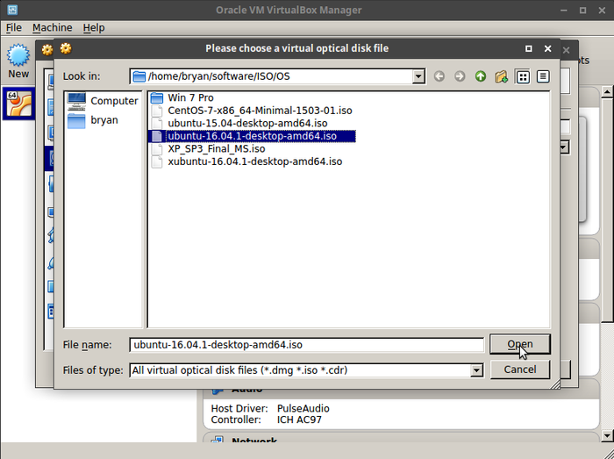614x459 pixels.
Task: Click the file dialog bottom-right grip handle
Action: point(555,384)
